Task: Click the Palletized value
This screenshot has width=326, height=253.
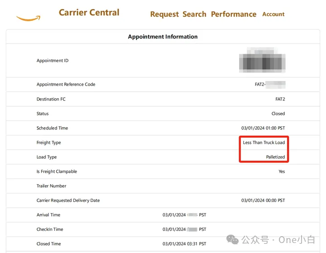Action: (275, 157)
